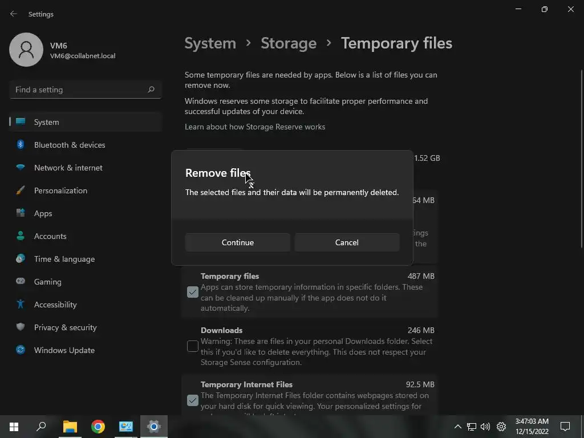Open Google Chrome from taskbar
The height and width of the screenshot is (438, 584).
coord(98,427)
